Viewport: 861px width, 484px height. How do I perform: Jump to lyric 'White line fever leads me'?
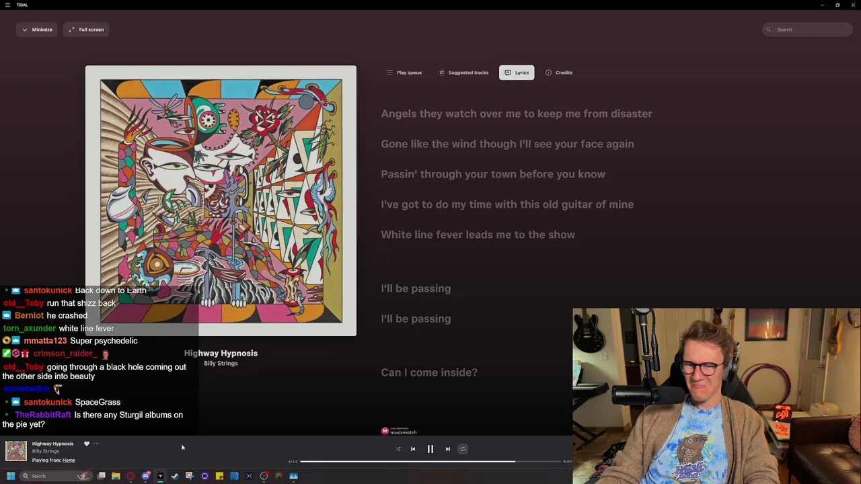(x=478, y=235)
